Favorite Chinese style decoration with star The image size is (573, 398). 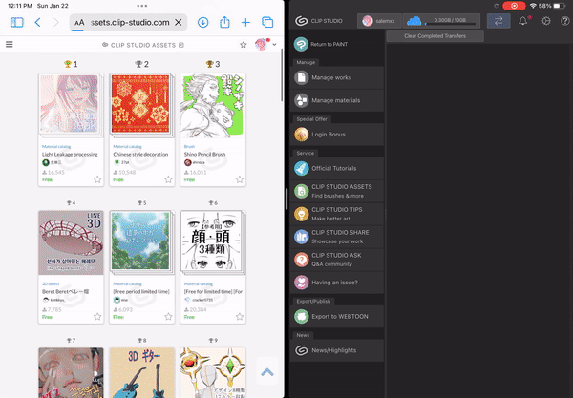pos(168,179)
